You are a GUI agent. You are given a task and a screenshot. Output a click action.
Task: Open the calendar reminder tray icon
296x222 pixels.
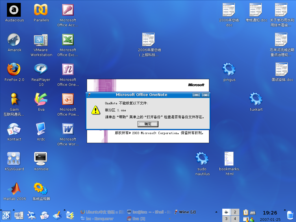click(245, 219)
